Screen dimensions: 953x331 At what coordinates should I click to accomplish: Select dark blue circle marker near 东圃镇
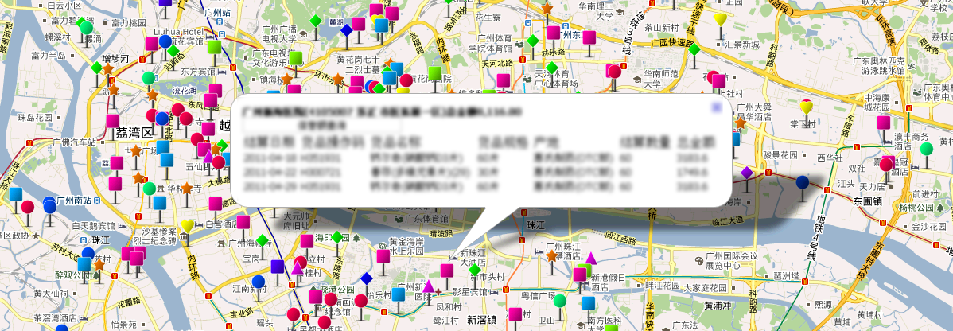click(x=803, y=182)
